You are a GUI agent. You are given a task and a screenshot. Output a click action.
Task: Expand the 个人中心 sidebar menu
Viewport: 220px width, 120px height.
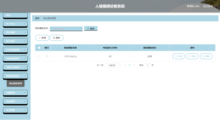coord(15,24)
